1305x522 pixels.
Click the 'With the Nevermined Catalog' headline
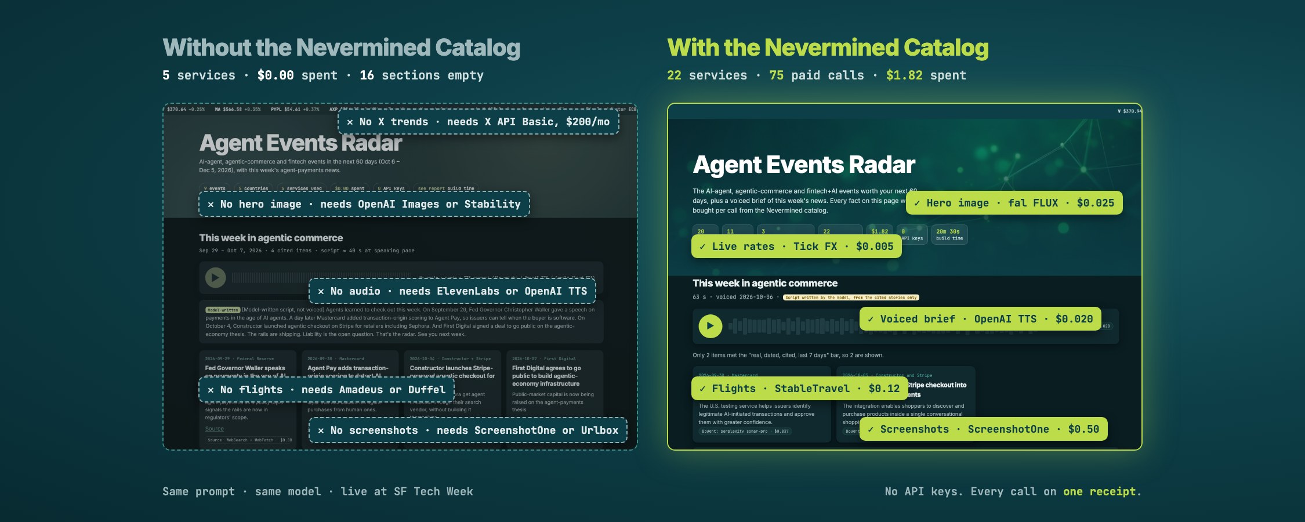point(828,48)
